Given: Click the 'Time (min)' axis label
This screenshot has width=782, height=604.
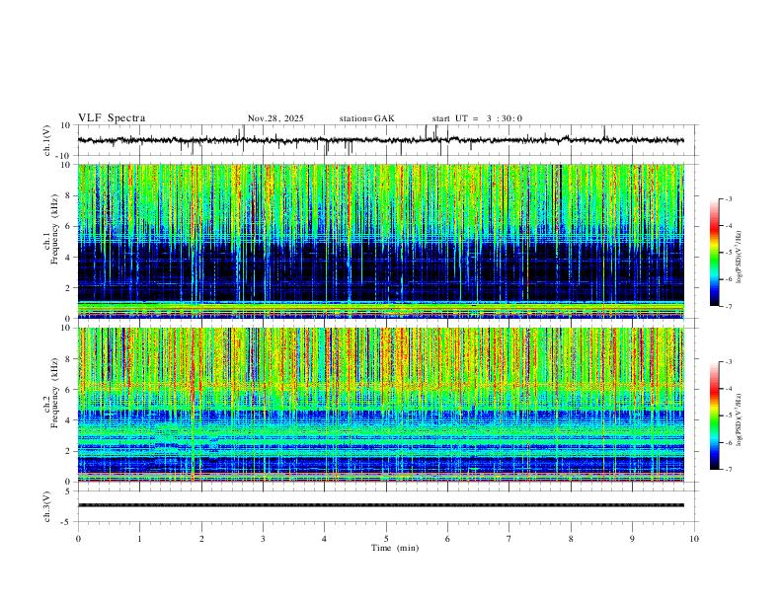Looking at the screenshot, I should [x=395, y=548].
